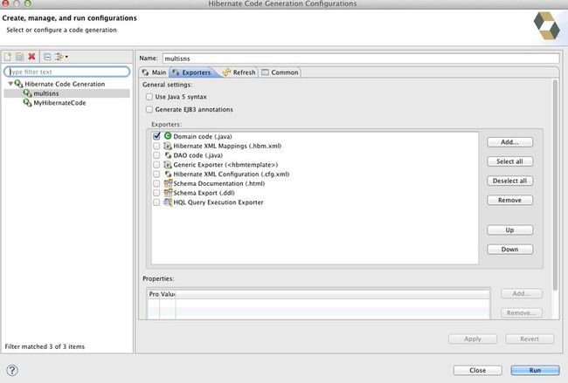The height and width of the screenshot is (383, 568).
Task: Click the Hibernate Code Generation tree icon
Action: 19,84
